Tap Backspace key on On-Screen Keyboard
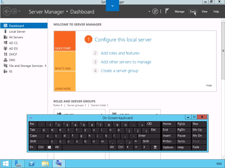 pos(153,124)
